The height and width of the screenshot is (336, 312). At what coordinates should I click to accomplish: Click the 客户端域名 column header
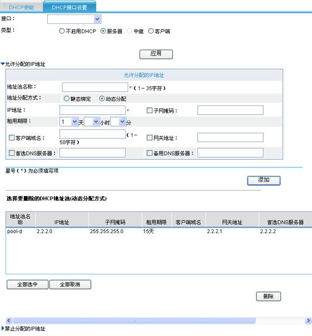188,219
